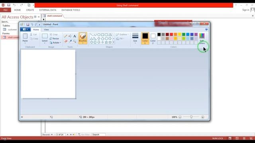Open Edit colors dialog
This screenshot has height=143, width=255.
click(x=202, y=39)
